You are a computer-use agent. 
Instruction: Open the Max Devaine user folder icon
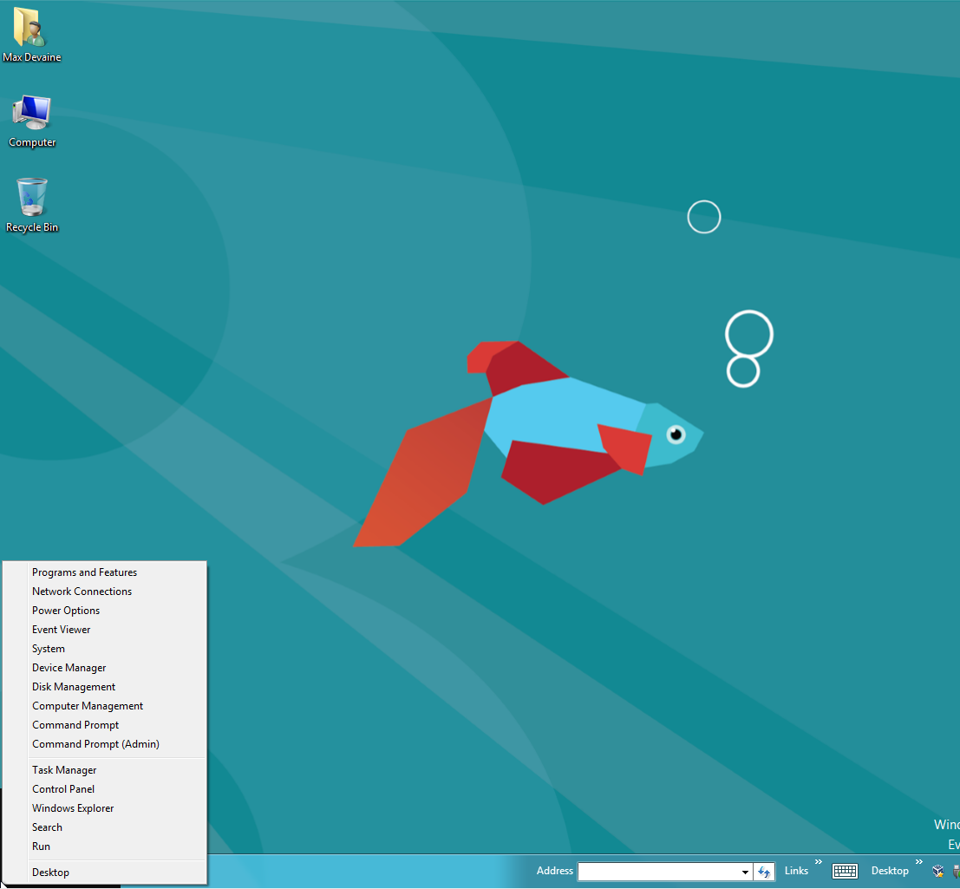(32, 35)
